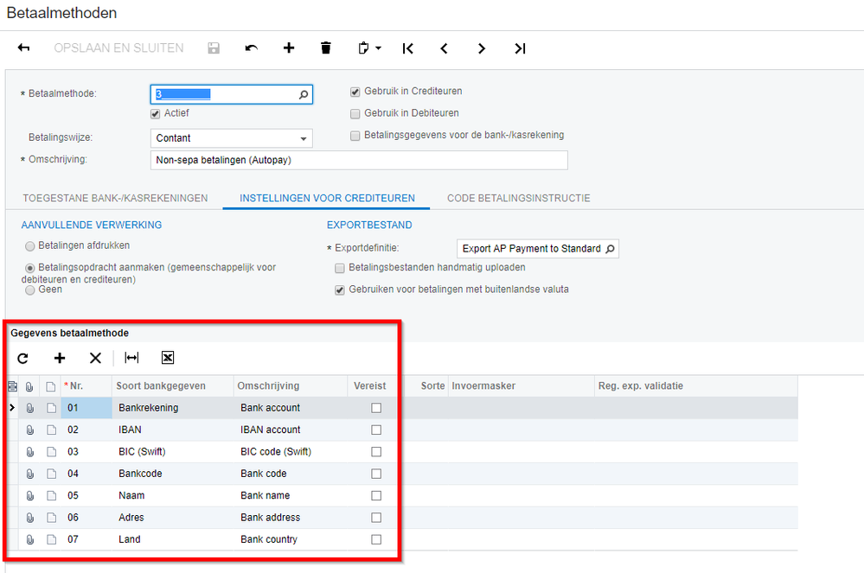Open attachments paperclip for Land row

click(x=29, y=540)
